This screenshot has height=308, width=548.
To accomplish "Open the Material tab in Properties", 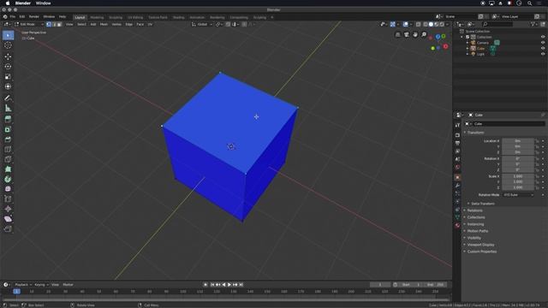I will pyautogui.click(x=457, y=226).
